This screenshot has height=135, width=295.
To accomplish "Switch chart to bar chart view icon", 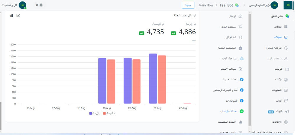I will click(x=12, y=15).
